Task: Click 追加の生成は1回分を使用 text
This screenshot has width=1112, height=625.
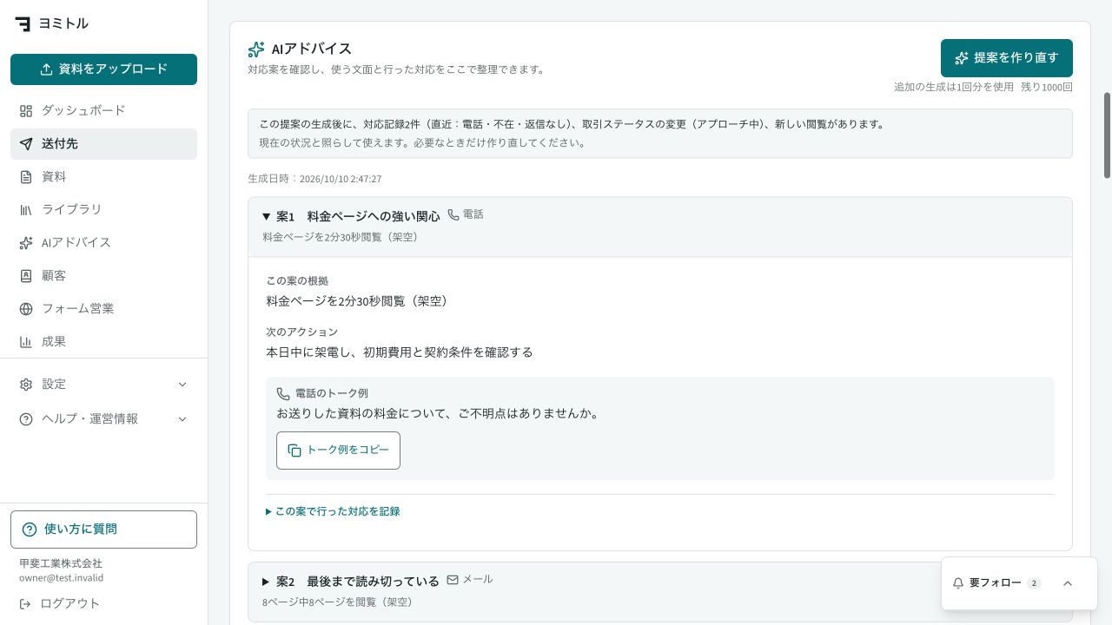Action: click(954, 87)
